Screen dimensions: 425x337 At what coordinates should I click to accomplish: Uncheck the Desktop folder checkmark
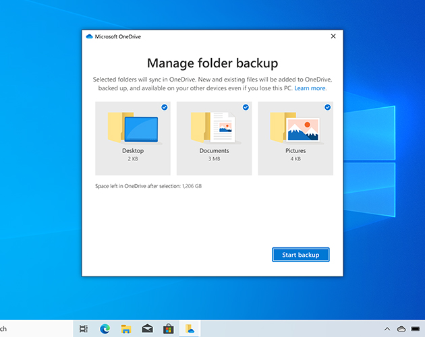coord(164,107)
